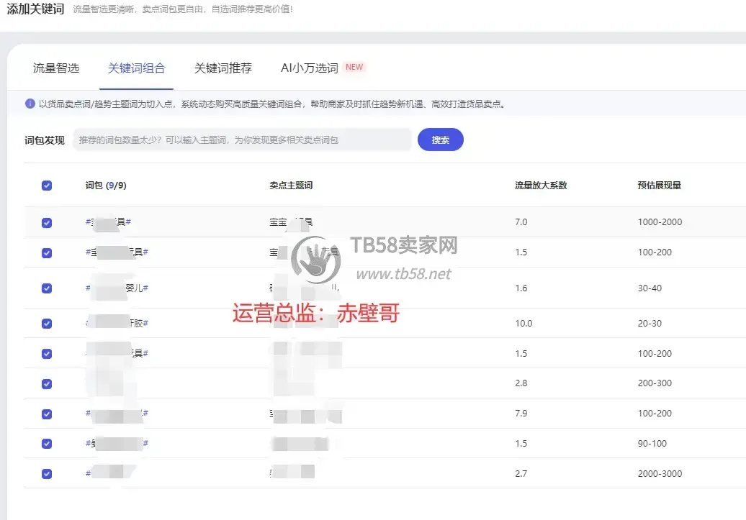
Task: Uncheck the row with 200-300 impressions
Action: (47, 383)
